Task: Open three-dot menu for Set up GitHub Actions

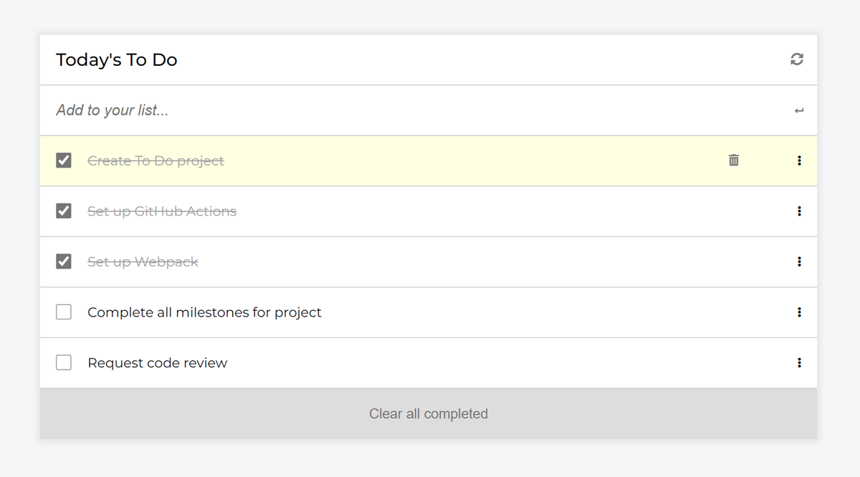Action: tap(799, 211)
